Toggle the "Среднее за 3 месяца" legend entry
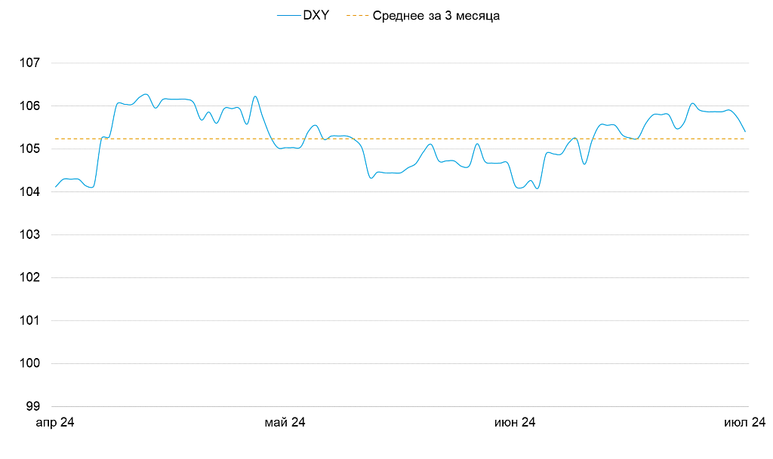 point(436,15)
